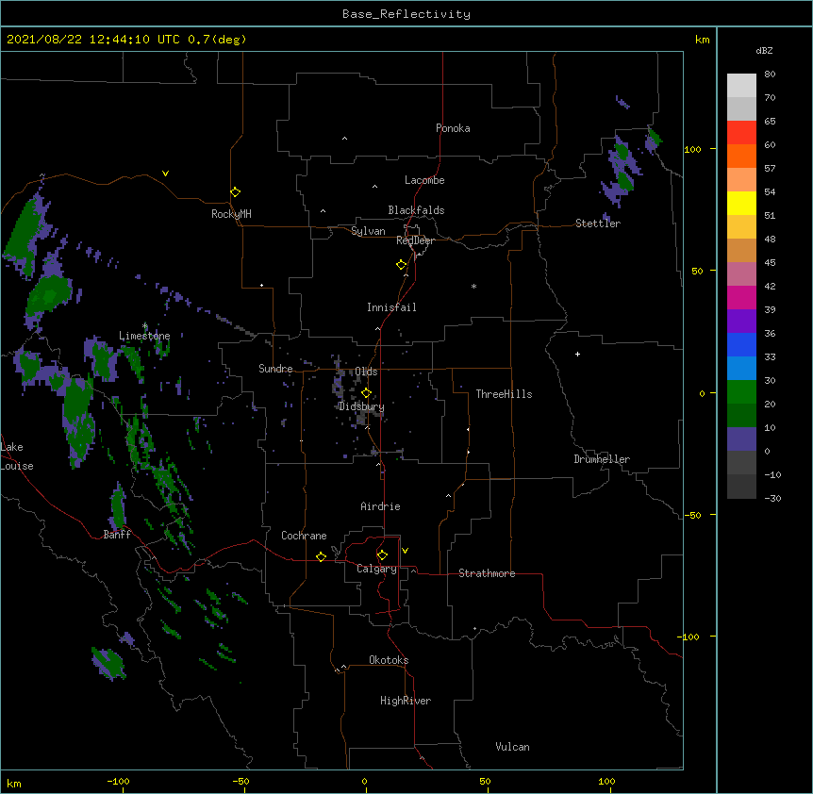Select the Stettler city label
The height and width of the screenshot is (794, 813).
(598, 223)
